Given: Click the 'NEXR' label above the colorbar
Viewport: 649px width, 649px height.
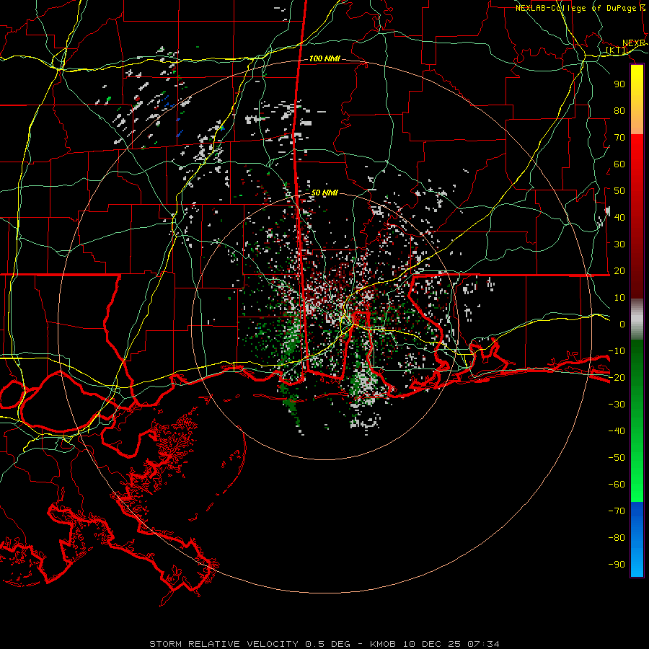Looking at the screenshot, I should [634, 43].
